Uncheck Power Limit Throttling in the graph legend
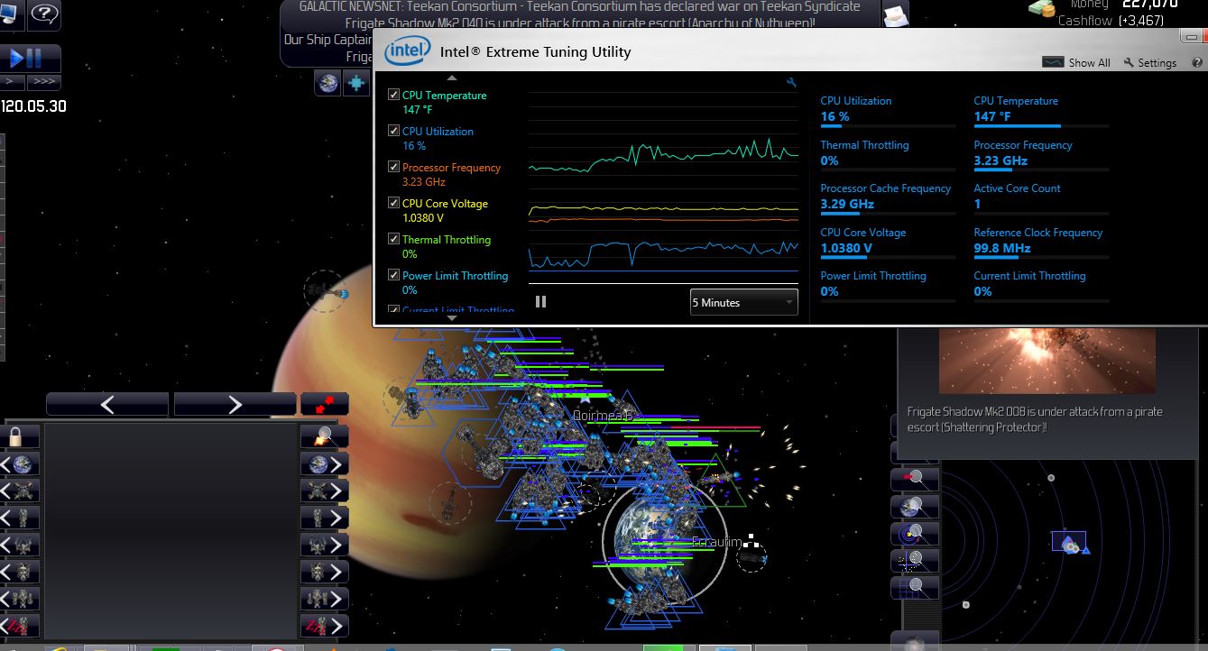 tap(393, 275)
